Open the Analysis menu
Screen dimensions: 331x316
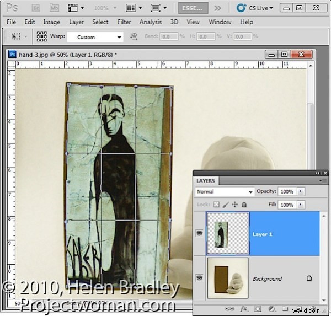pos(151,22)
